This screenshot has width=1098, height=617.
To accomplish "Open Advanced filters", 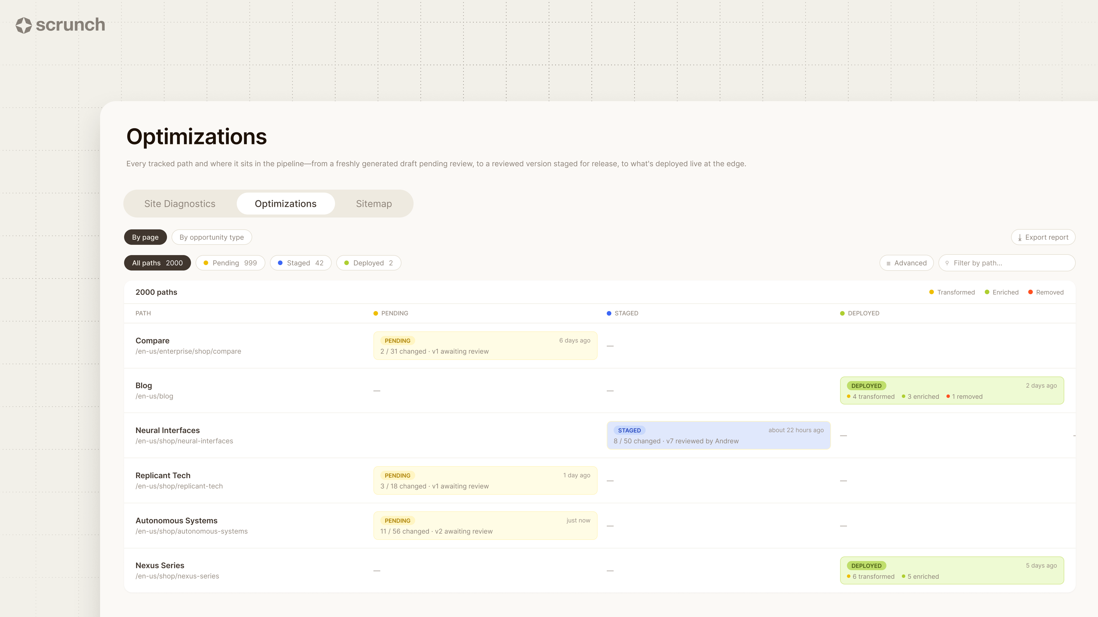I will click(x=907, y=263).
